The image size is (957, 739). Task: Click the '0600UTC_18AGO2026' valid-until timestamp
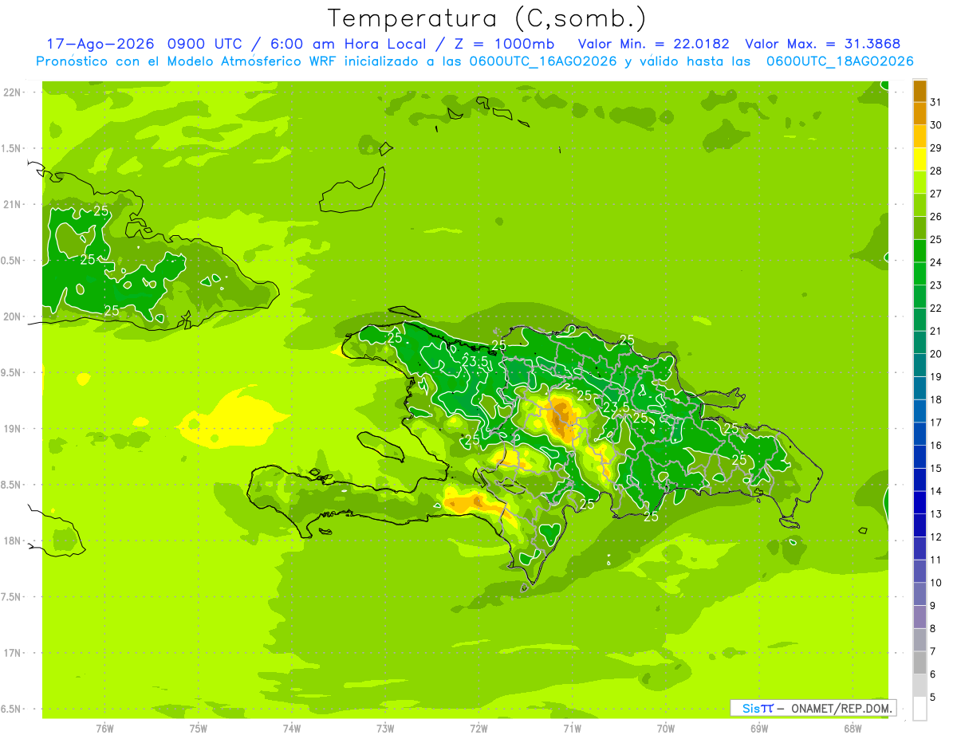pos(840,61)
